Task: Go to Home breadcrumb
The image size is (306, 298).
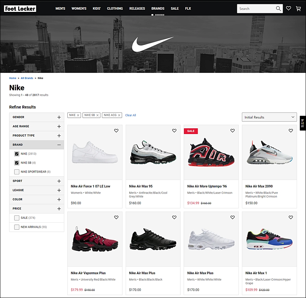Action: (x=13, y=78)
